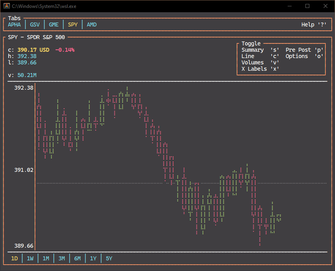Viewport: 335px width, 271px height.
Task: Open the GSV stock tab
Action: tap(35, 24)
